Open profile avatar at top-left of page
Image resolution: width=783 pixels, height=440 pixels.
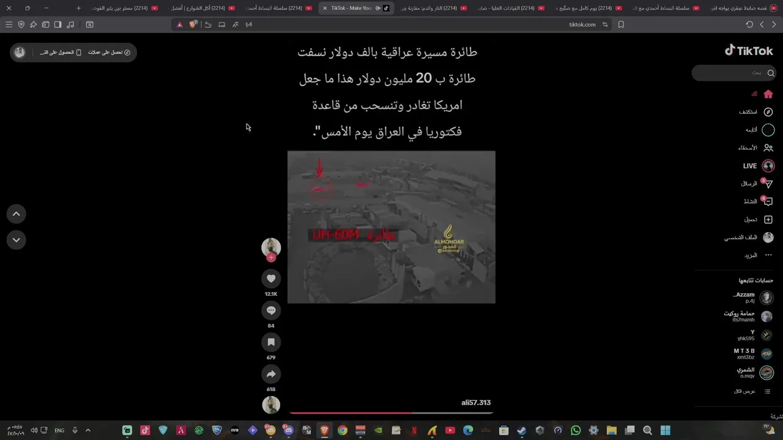20,53
